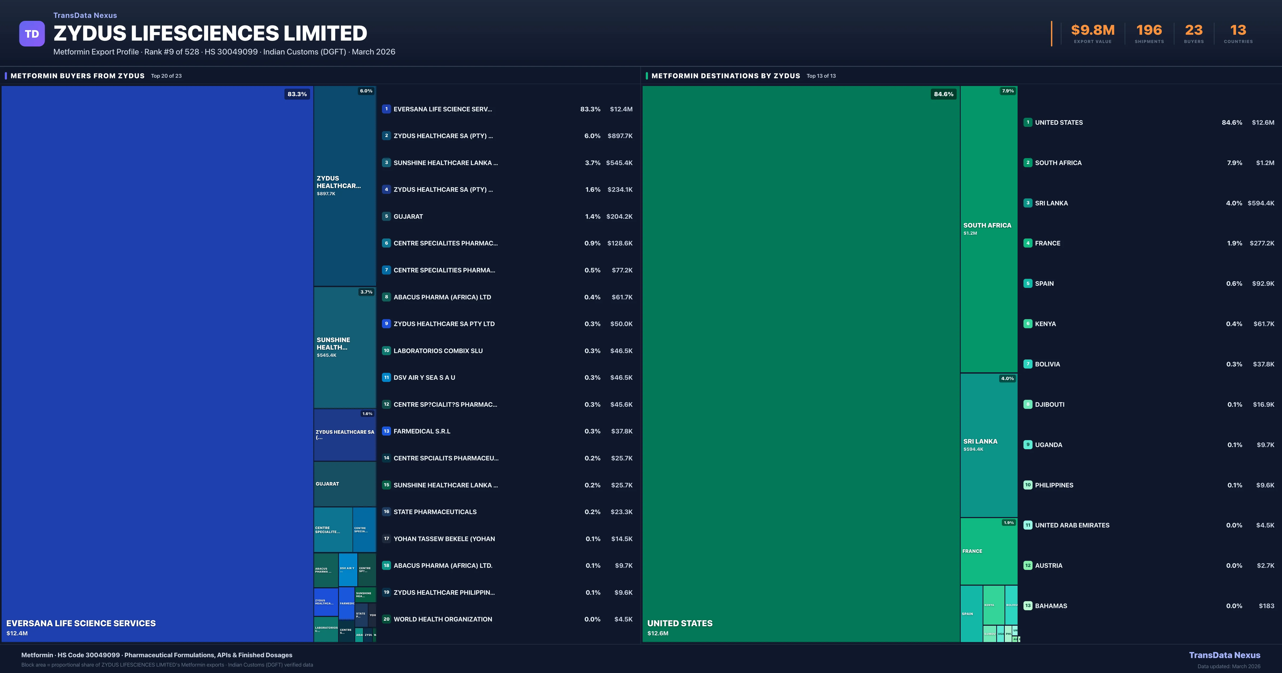Viewport: 1282px width, 673px height.
Task: Click the purple TD logo icon
Action: (32, 34)
